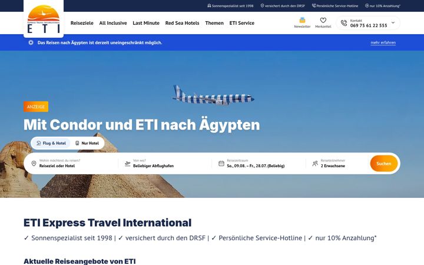Open the Last Minute menu
The image size is (424, 265).
(x=146, y=23)
